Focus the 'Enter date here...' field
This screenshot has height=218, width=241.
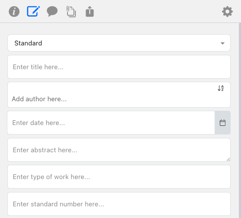click(x=111, y=123)
